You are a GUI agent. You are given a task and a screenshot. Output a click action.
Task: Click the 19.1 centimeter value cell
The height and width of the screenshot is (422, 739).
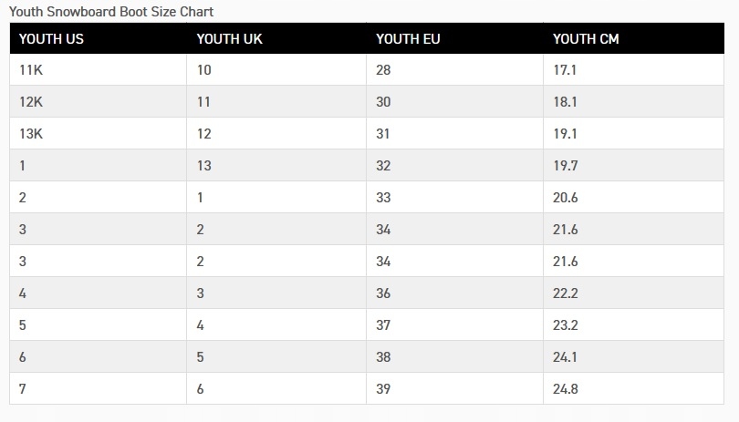coord(565,134)
